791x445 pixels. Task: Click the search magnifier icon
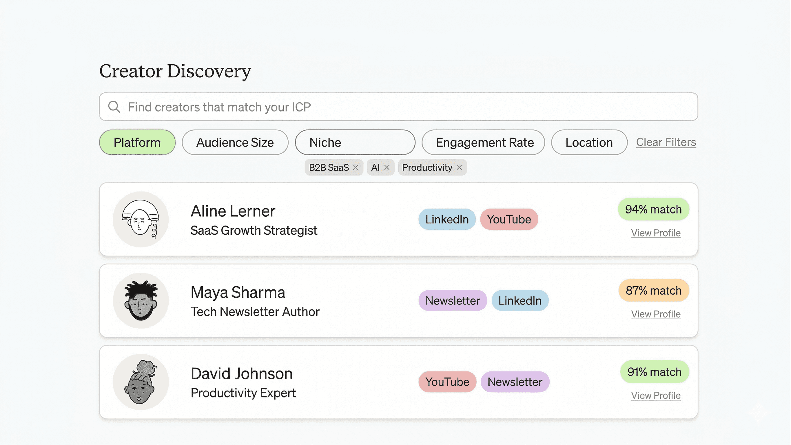114,107
